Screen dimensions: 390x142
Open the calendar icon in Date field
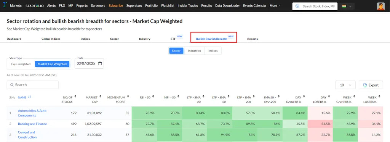(100, 63)
